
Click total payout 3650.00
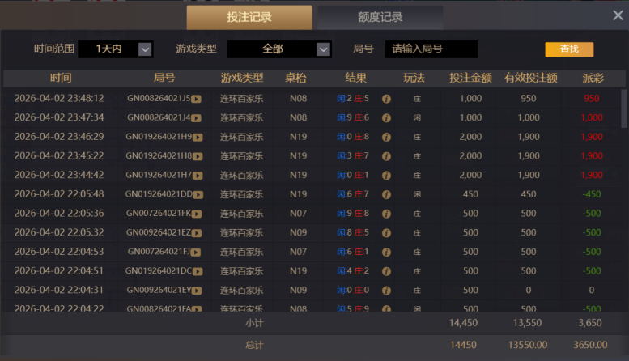[590, 345]
